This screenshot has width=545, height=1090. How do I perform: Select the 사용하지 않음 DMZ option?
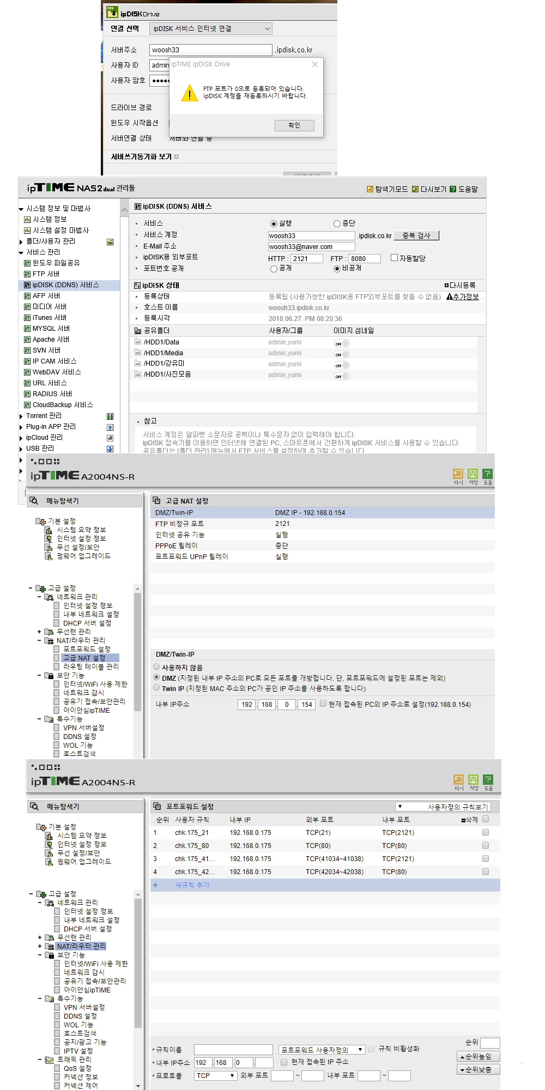click(156, 667)
